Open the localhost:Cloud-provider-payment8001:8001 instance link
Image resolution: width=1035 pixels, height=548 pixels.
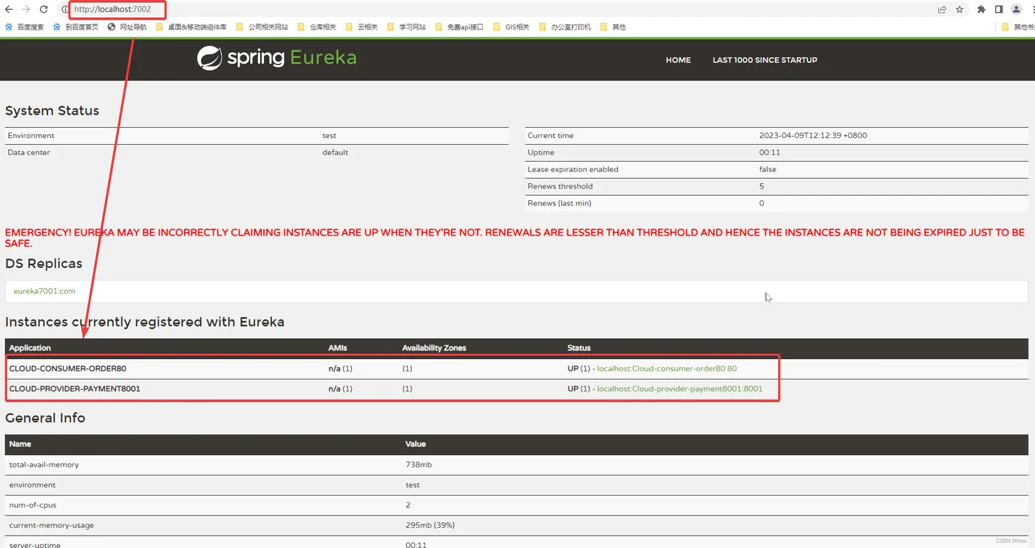(680, 388)
